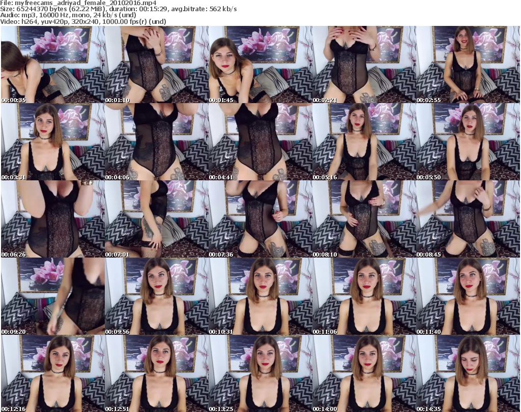Select the thumbnail at 00:00:35
The height and width of the screenshot is (412, 521).
click(52, 65)
